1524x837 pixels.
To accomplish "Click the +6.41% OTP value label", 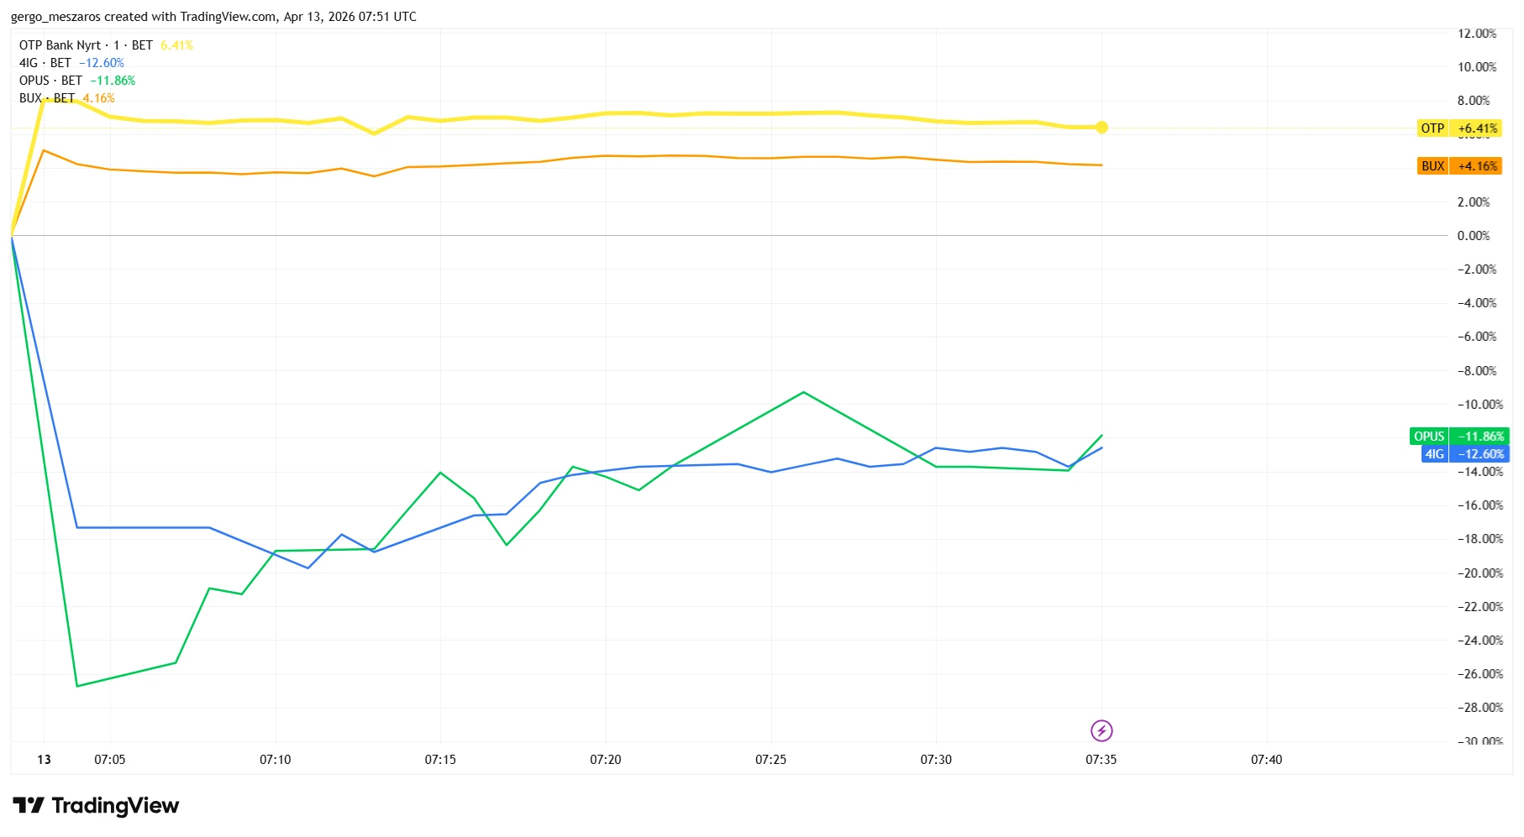I will click(x=1478, y=128).
